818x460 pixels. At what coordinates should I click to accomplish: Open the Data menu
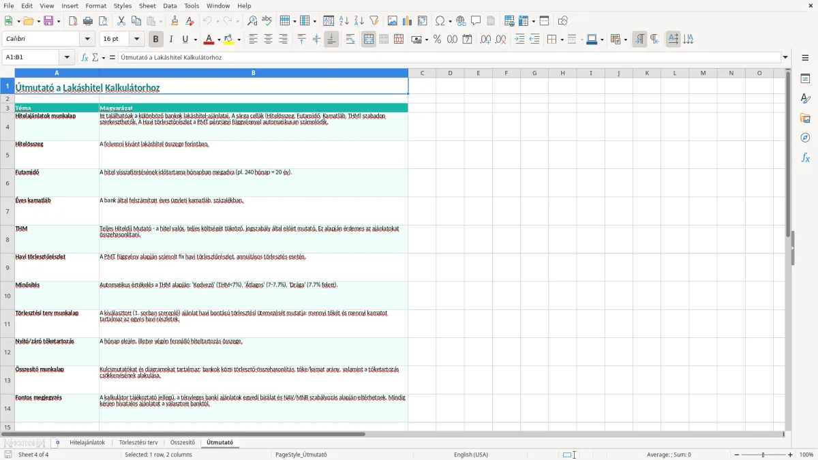coord(170,5)
